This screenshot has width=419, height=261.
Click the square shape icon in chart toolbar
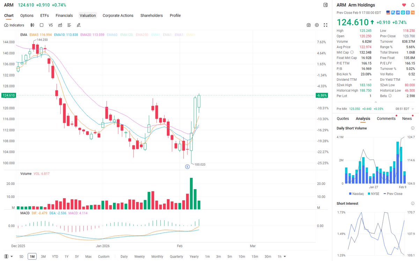[42, 25]
